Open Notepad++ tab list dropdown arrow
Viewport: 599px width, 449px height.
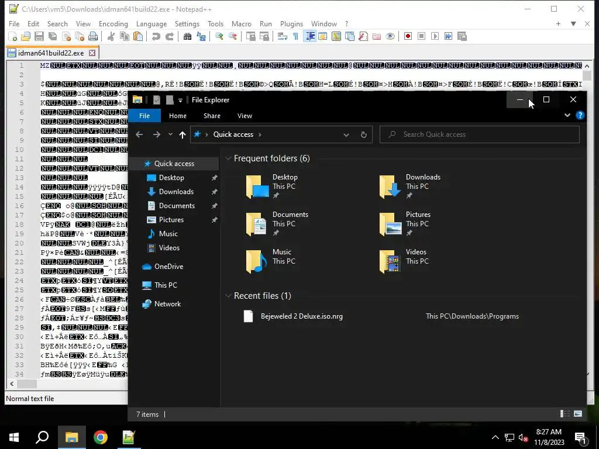[x=573, y=23]
